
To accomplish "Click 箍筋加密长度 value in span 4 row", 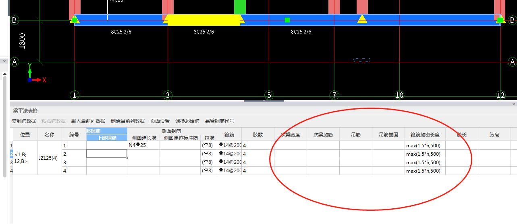I will coord(425,171).
